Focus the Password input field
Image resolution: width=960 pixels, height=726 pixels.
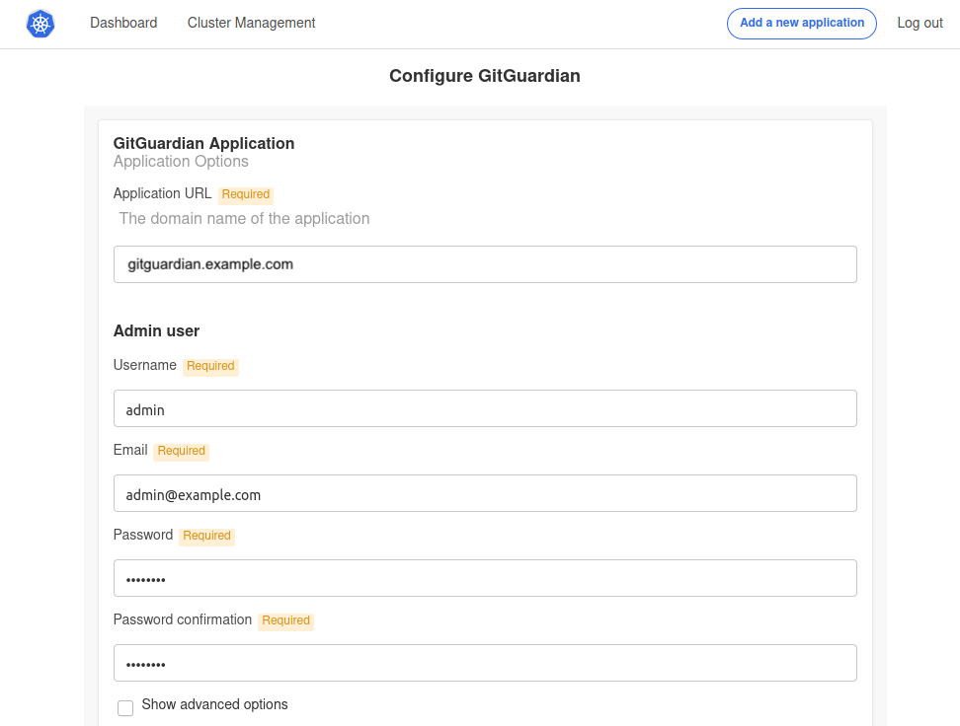[x=485, y=578]
